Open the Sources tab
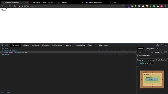The image size is (168, 94). coord(35,45)
